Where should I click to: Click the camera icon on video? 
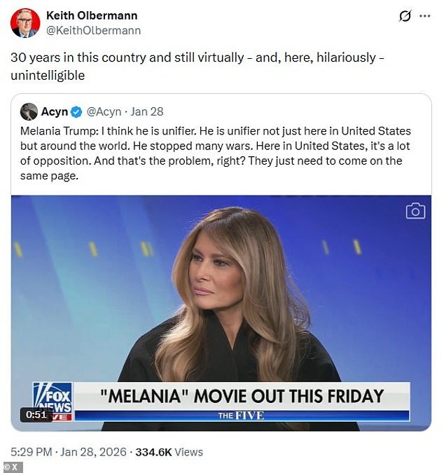[x=415, y=211]
